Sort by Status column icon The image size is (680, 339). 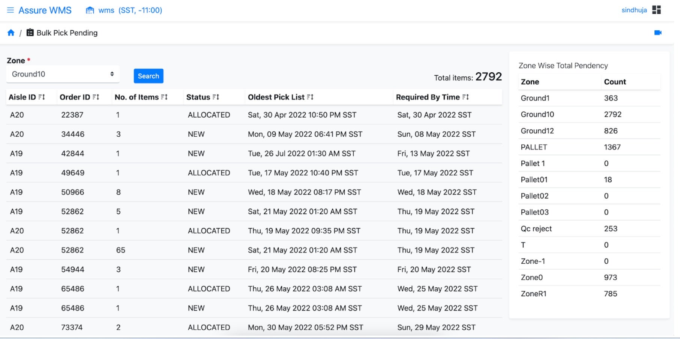(216, 97)
